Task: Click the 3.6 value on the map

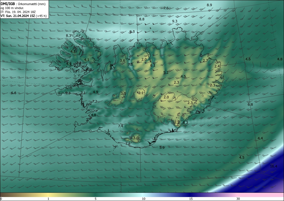Action: [x=123, y=61]
